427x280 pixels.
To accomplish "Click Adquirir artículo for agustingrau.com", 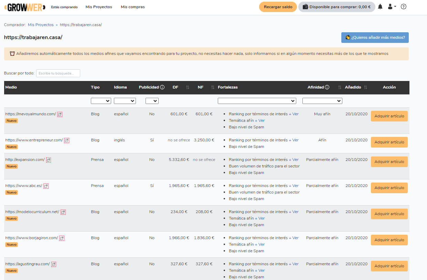I will [389, 266].
